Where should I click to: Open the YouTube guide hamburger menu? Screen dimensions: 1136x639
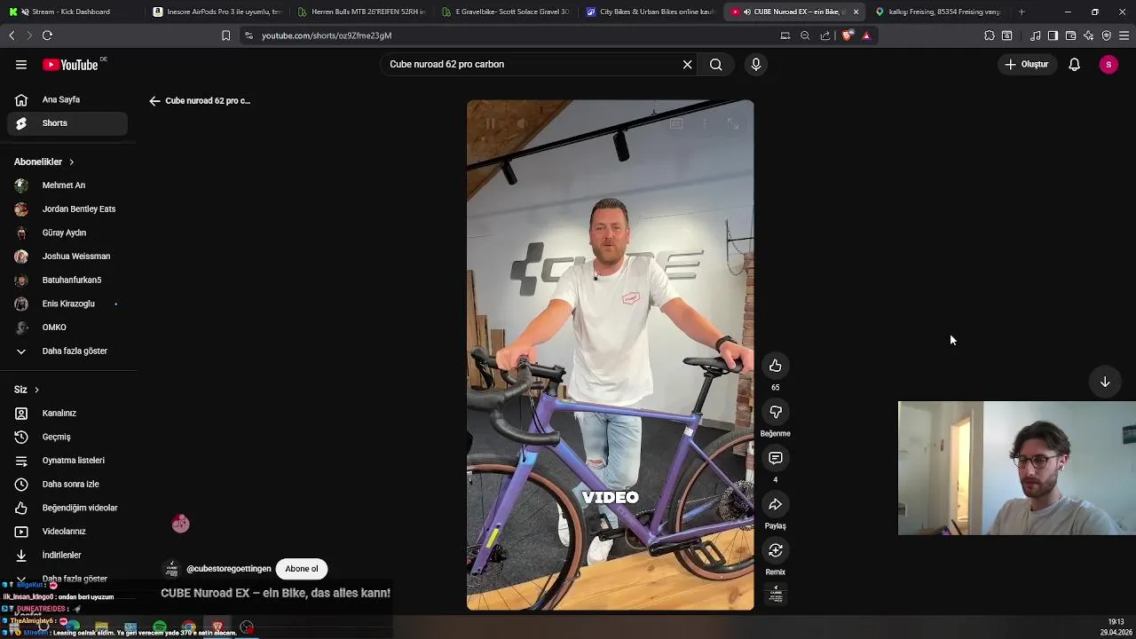point(21,64)
